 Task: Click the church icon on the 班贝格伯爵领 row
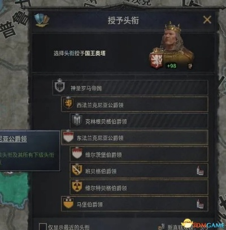(200, 171)
